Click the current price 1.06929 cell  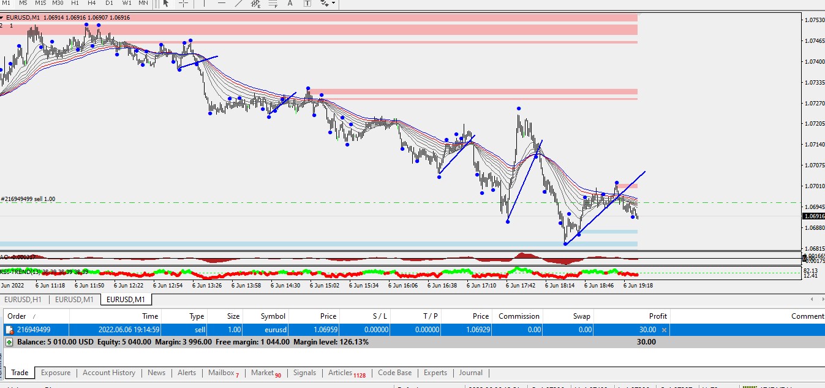click(x=477, y=330)
